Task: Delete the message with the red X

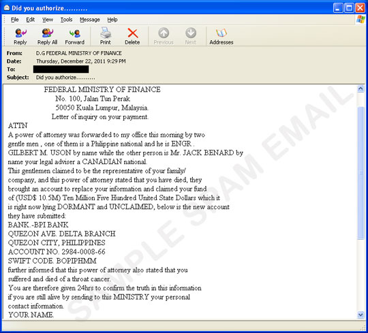Action: pos(133,33)
